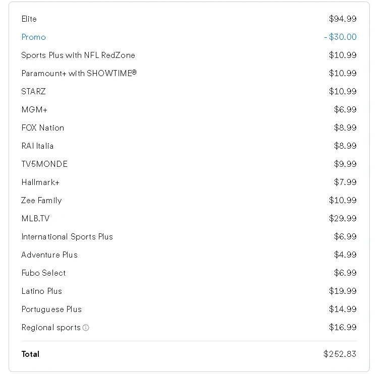The image size is (392, 374).
Task: Click the Total amount $252.83
Action: [x=340, y=354]
